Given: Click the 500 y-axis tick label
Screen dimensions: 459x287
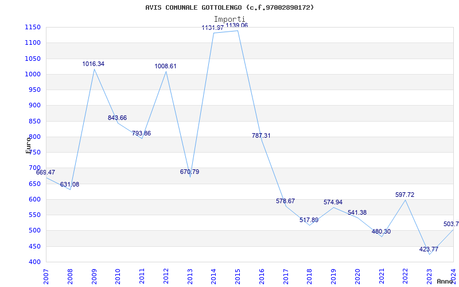Looking at the screenshot, I should tap(34, 231).
